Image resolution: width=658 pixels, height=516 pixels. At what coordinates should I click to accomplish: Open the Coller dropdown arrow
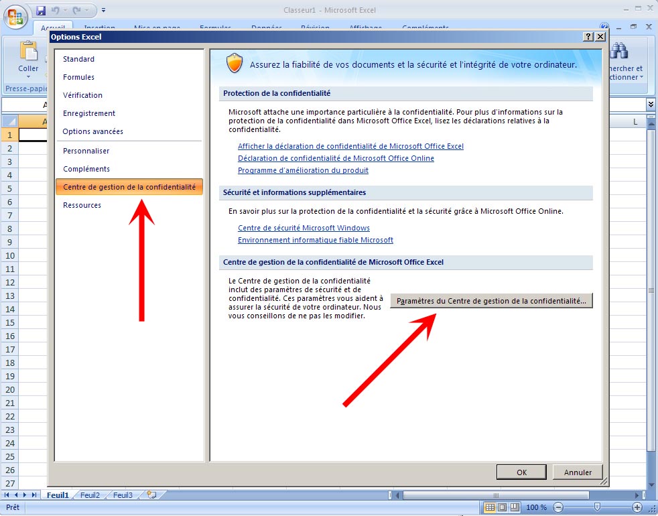(x=28, y=77)
